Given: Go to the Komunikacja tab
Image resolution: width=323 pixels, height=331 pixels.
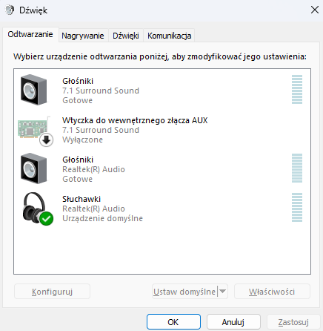Looking at the screenshot, I should (169, 36).
